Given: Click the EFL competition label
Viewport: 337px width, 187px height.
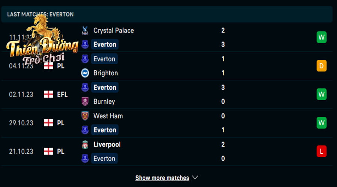Looking at the screenshot, I should pyautogui.click(x=62, y=95).
